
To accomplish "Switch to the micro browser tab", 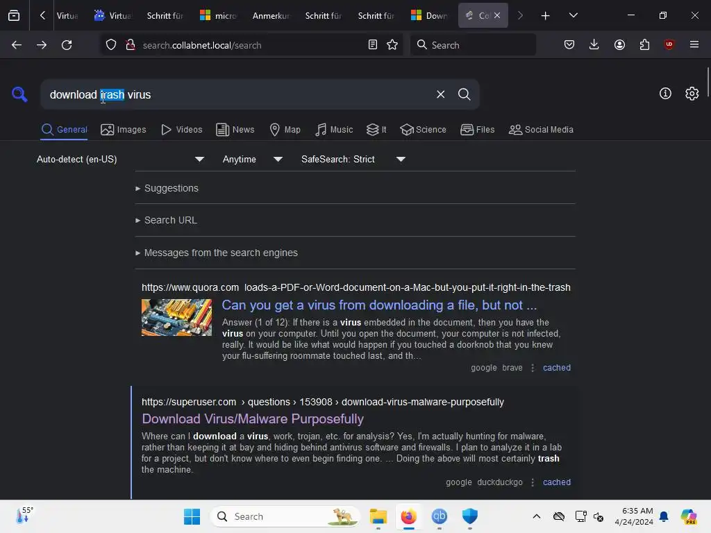I will [218, 16].
